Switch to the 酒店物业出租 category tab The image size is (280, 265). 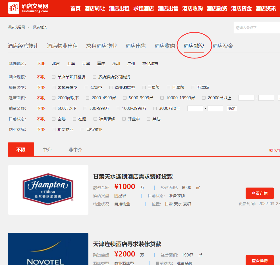click(x=62, y=46)
